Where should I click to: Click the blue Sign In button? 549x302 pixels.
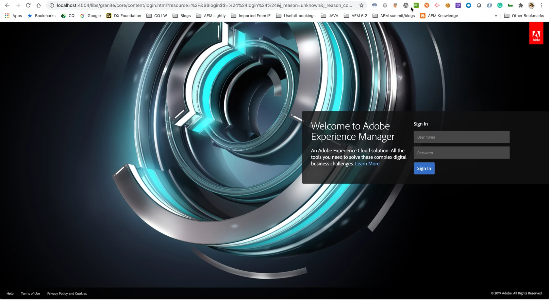pyautogui.click(x=424, y=168)
